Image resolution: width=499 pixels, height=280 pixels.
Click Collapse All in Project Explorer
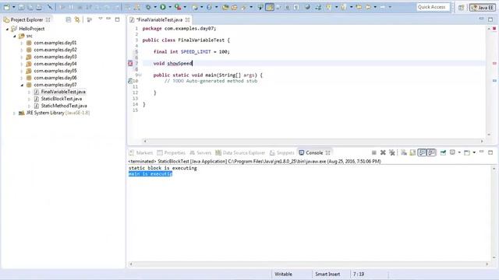tap(68, 19)
